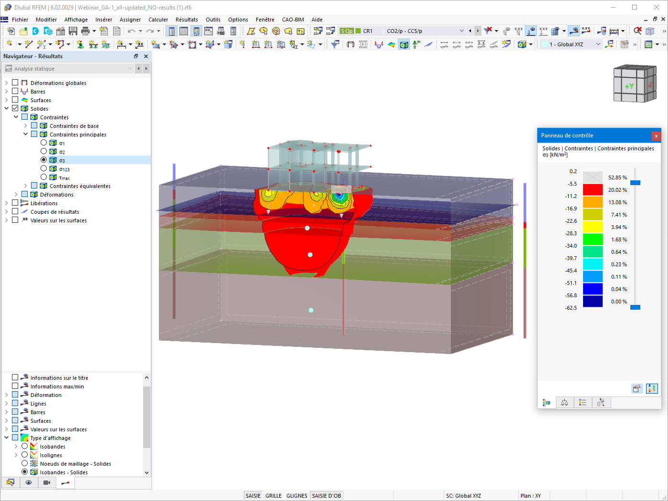
Task: Open the Résultats menu
Action: pyautogui.click(x=187, y=20)
